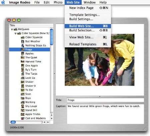The height and width of the screenshot is (136, 150).
Task: Click photo icon next to The Quiet
Action: coord(23,58)
